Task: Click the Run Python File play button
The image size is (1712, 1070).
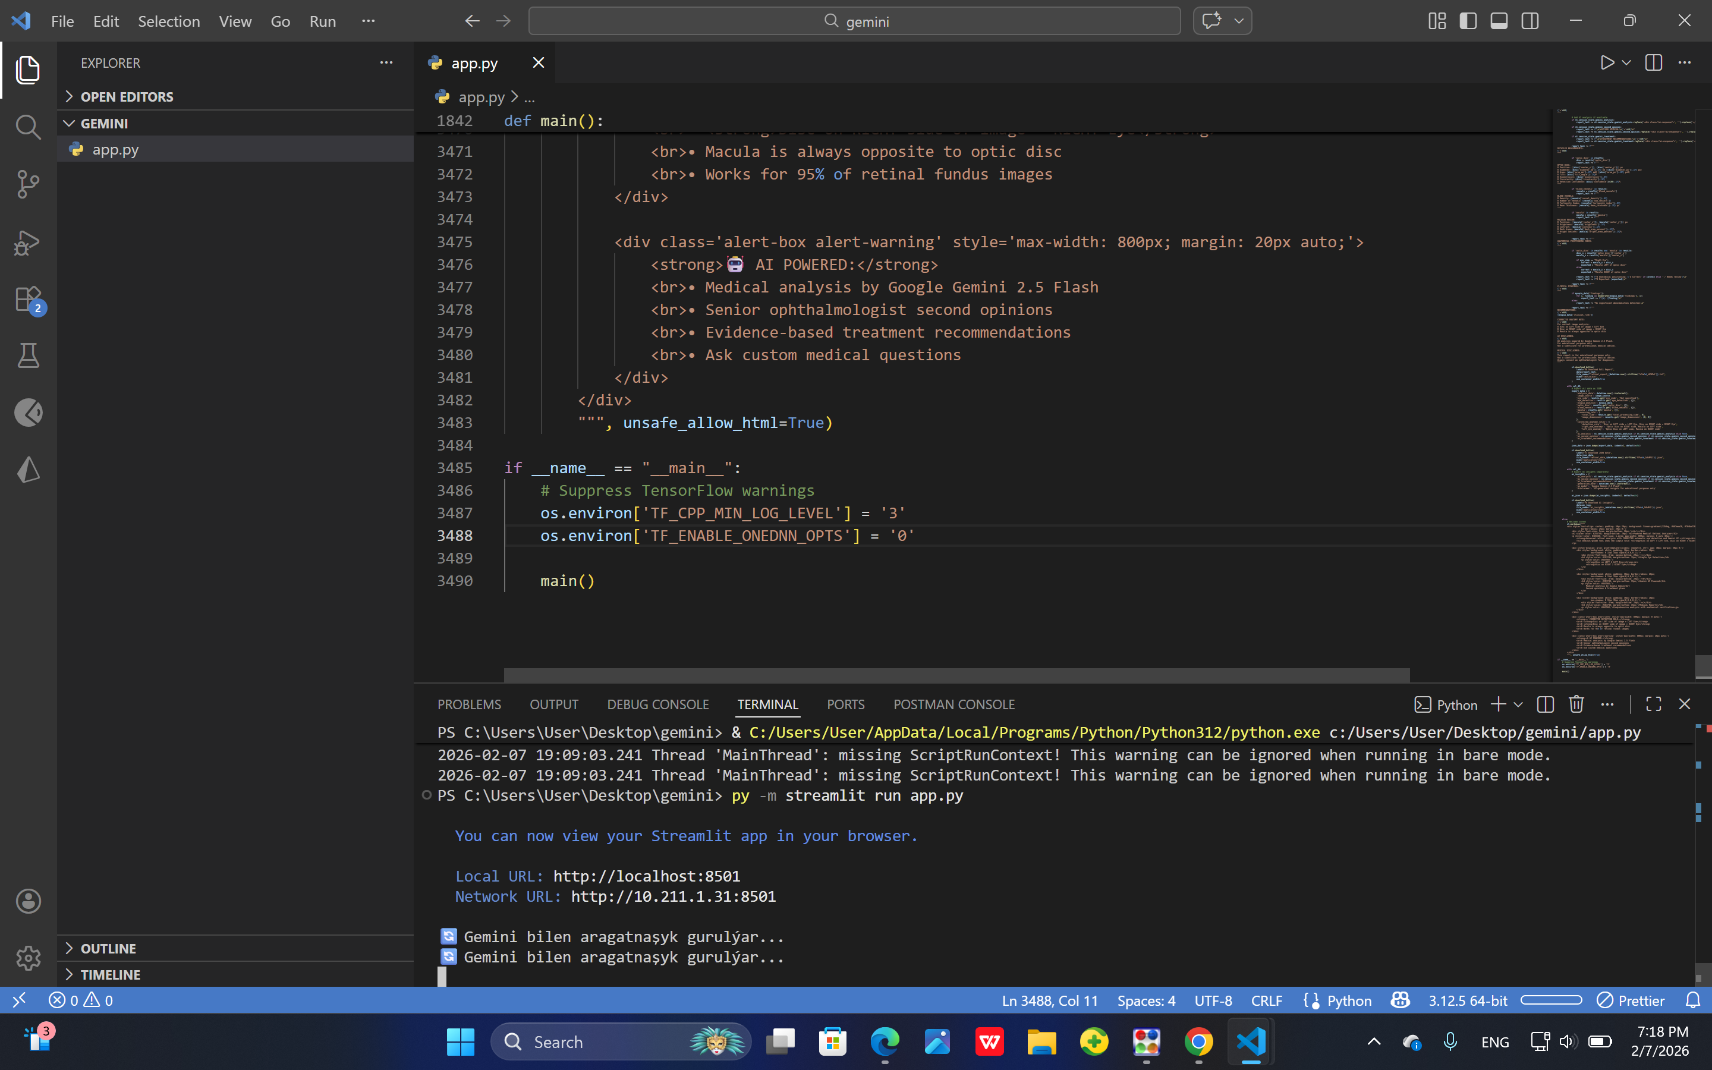Action: tap(1607, 63)
